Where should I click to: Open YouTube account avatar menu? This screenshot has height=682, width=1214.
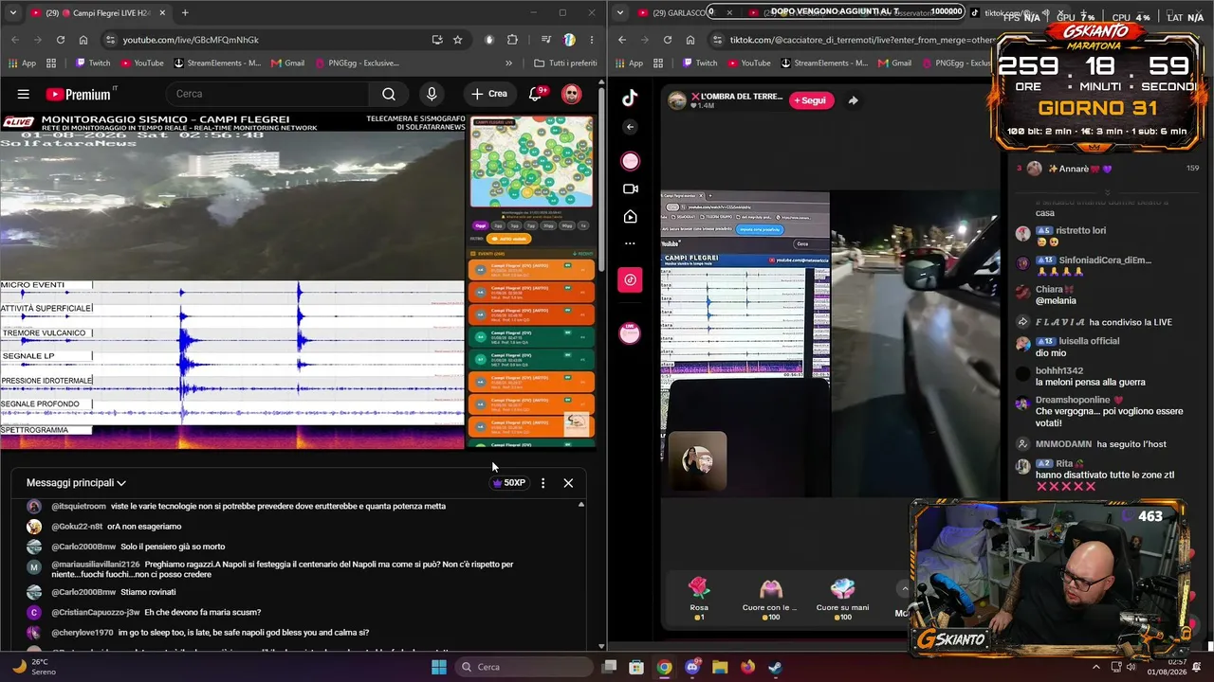tap(571, 94)
